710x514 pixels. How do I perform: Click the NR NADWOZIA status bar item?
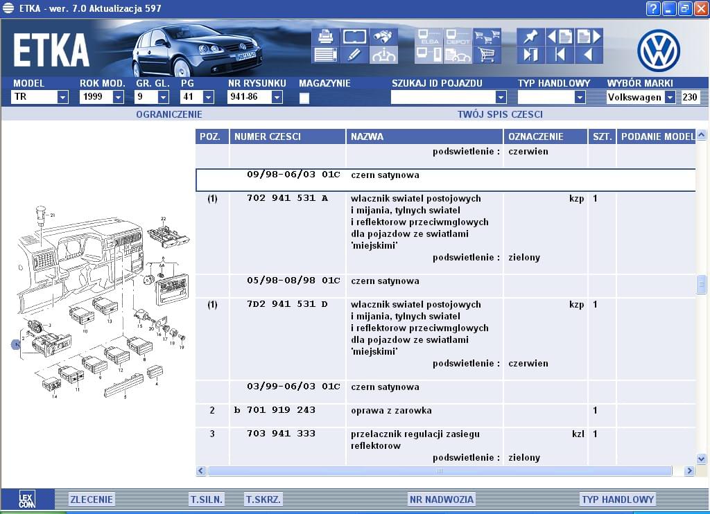(x=442, y=499)
